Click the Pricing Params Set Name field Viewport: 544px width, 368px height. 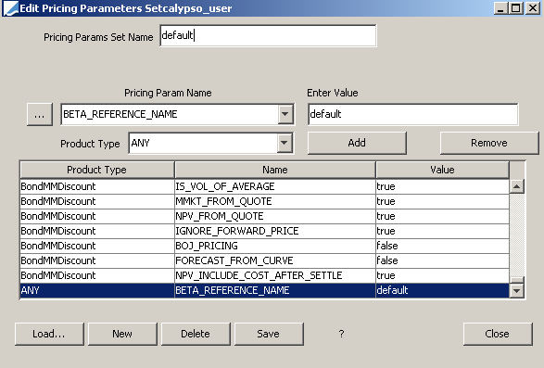click(x=268, y=35)
